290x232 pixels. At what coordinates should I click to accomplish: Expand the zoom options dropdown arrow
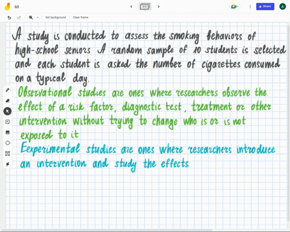tap(37, 18)
